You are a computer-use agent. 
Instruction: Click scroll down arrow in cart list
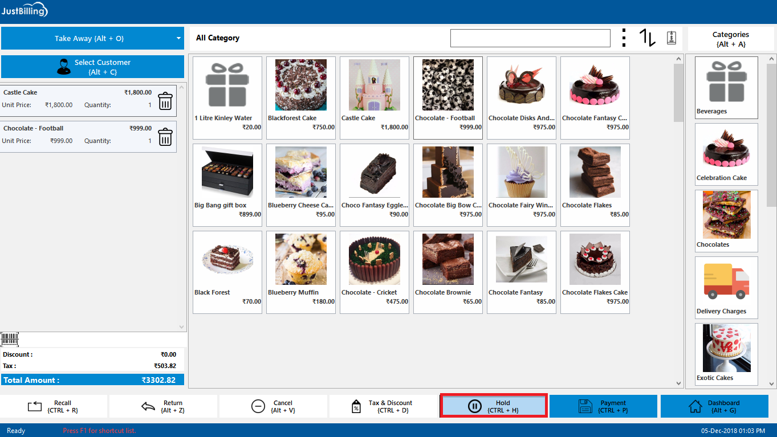click(x=182, y=327)
